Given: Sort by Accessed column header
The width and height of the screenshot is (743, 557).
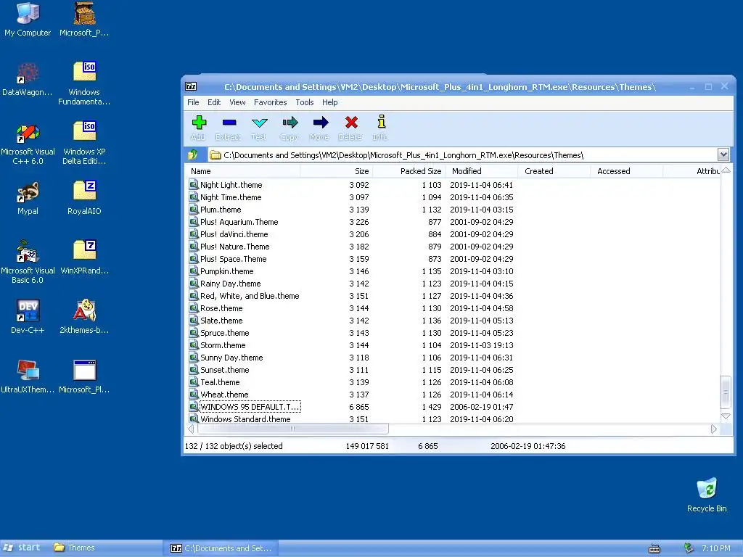Looking at the screenshot, I should tap(626, 171).
